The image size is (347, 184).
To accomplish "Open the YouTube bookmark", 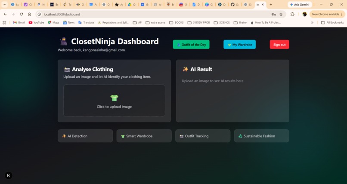I will tap(36, 22).
